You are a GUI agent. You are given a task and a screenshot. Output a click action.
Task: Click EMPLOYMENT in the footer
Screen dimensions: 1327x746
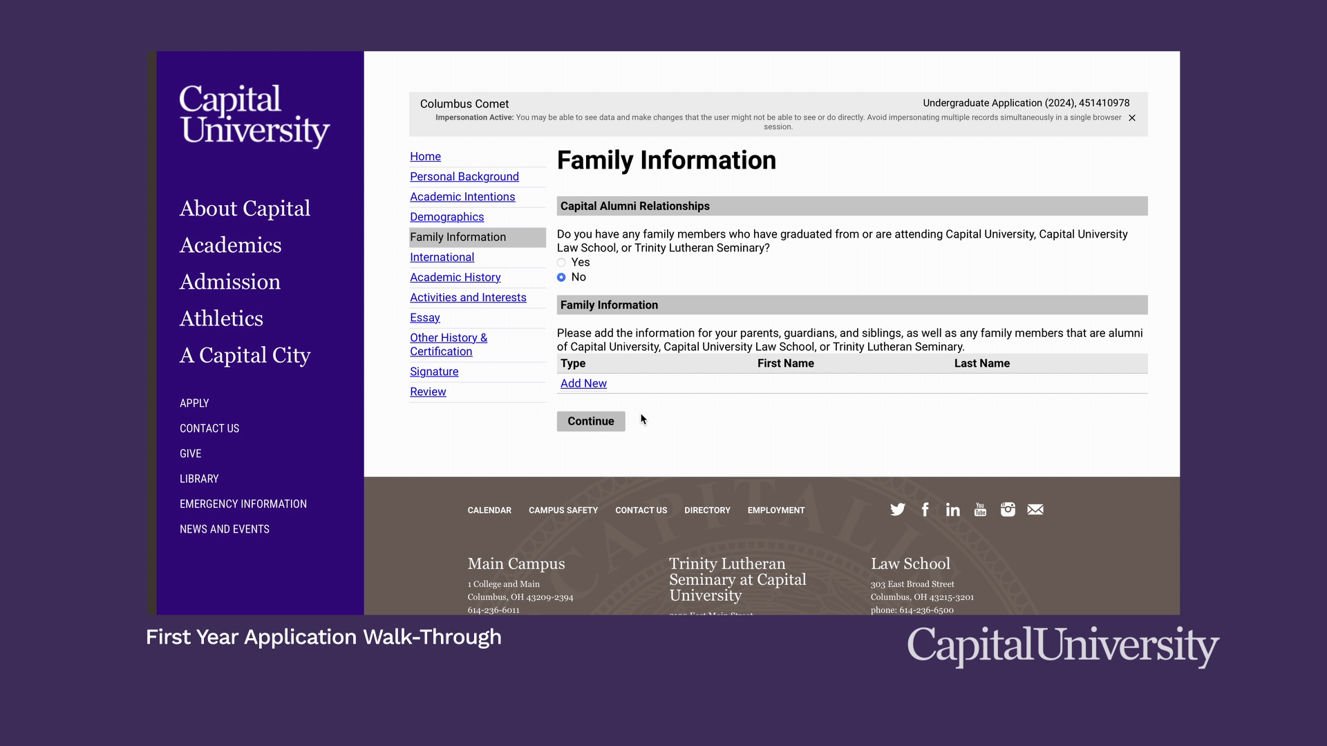click(776, 510)
